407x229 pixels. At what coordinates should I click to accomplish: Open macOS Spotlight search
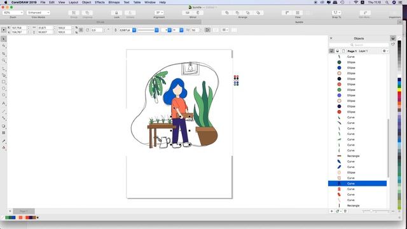tap(387, 3)
